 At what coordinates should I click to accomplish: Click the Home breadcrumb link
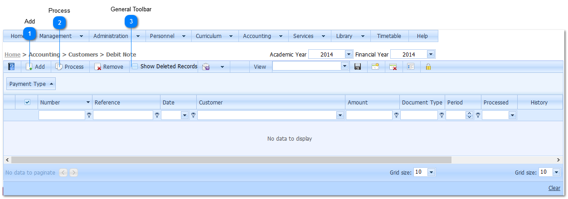12,54
